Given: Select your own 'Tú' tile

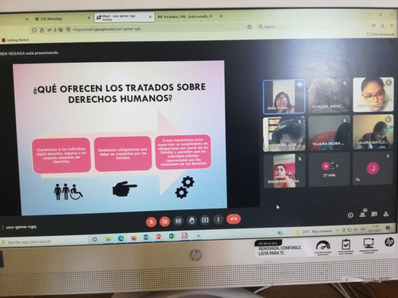Looking at the screenshot, I should [x=373, y=168].
